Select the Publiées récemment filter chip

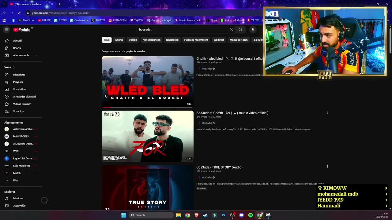[x=196, y=40]
